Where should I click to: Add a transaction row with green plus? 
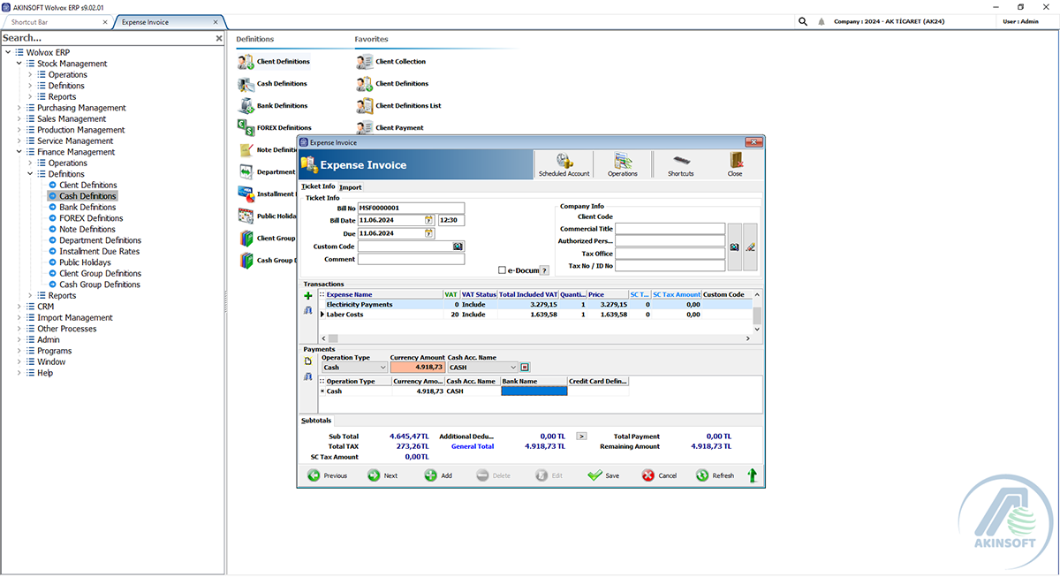click(x=308, y=295)
